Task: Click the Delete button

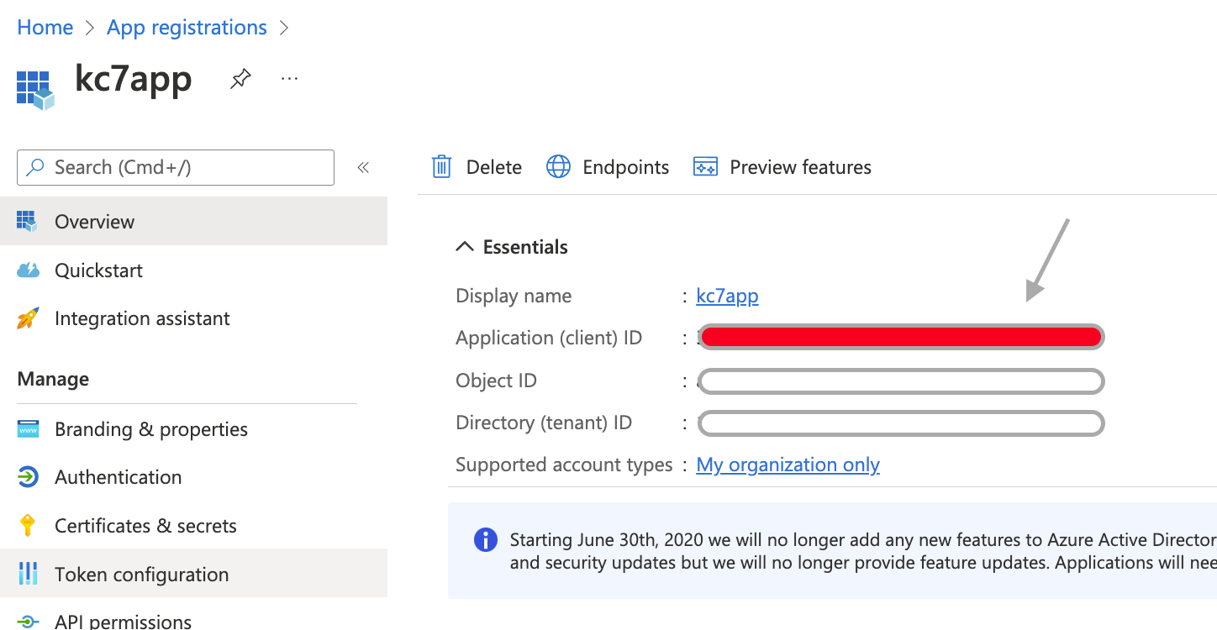Action: click(x=477, y=167)
